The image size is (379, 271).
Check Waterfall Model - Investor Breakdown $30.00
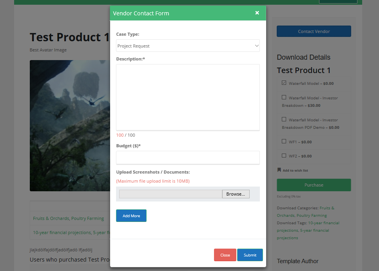tap(284, 97)
